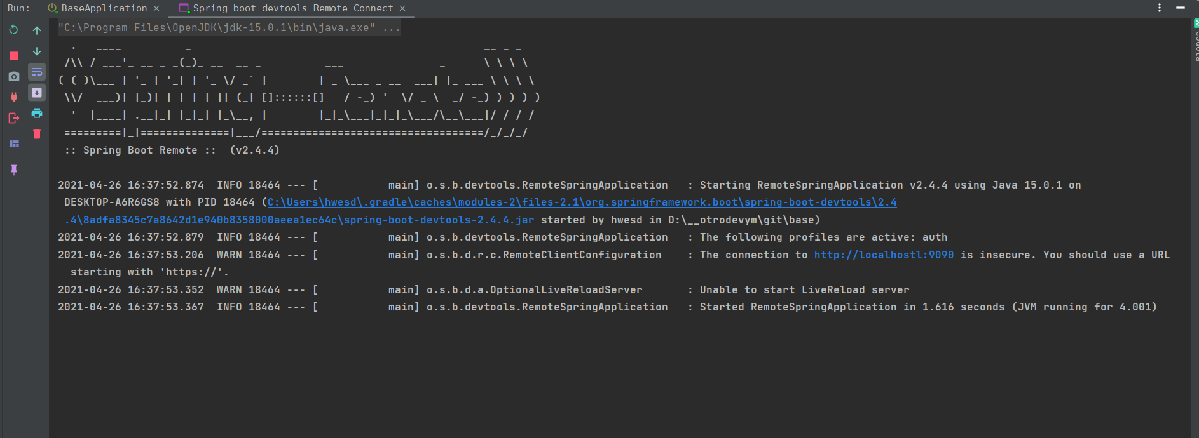Click the 'Unable to start LiveReload server' message
The image size is (1199, 438).
(804, 289)
